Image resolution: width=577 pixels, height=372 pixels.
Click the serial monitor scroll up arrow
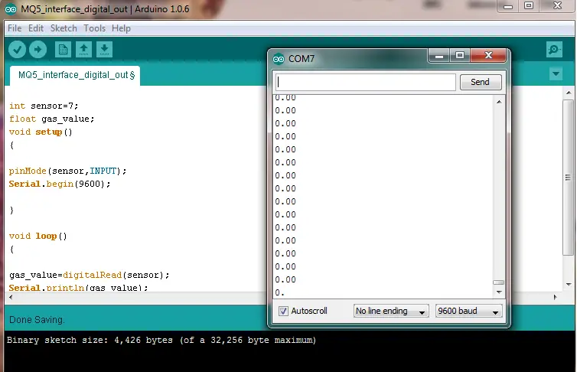pos(499,102)
